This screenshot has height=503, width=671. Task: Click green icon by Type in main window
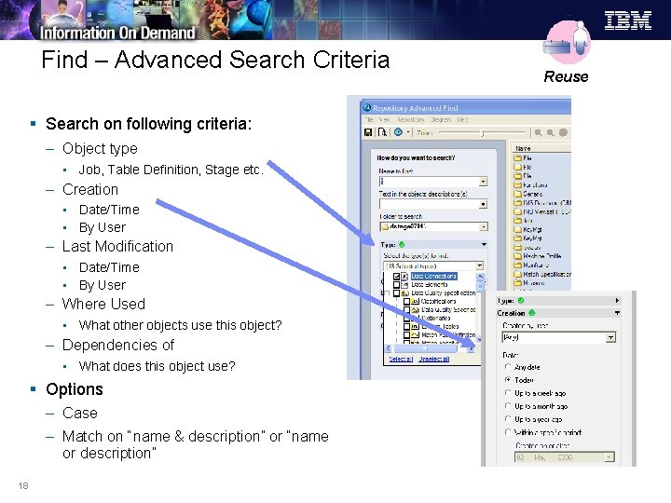pos(402,245)
